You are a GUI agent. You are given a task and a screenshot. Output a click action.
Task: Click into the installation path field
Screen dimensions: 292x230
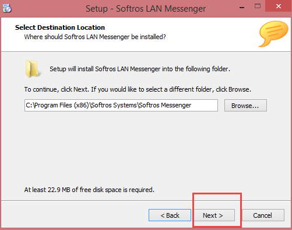(x=121, y=105)
